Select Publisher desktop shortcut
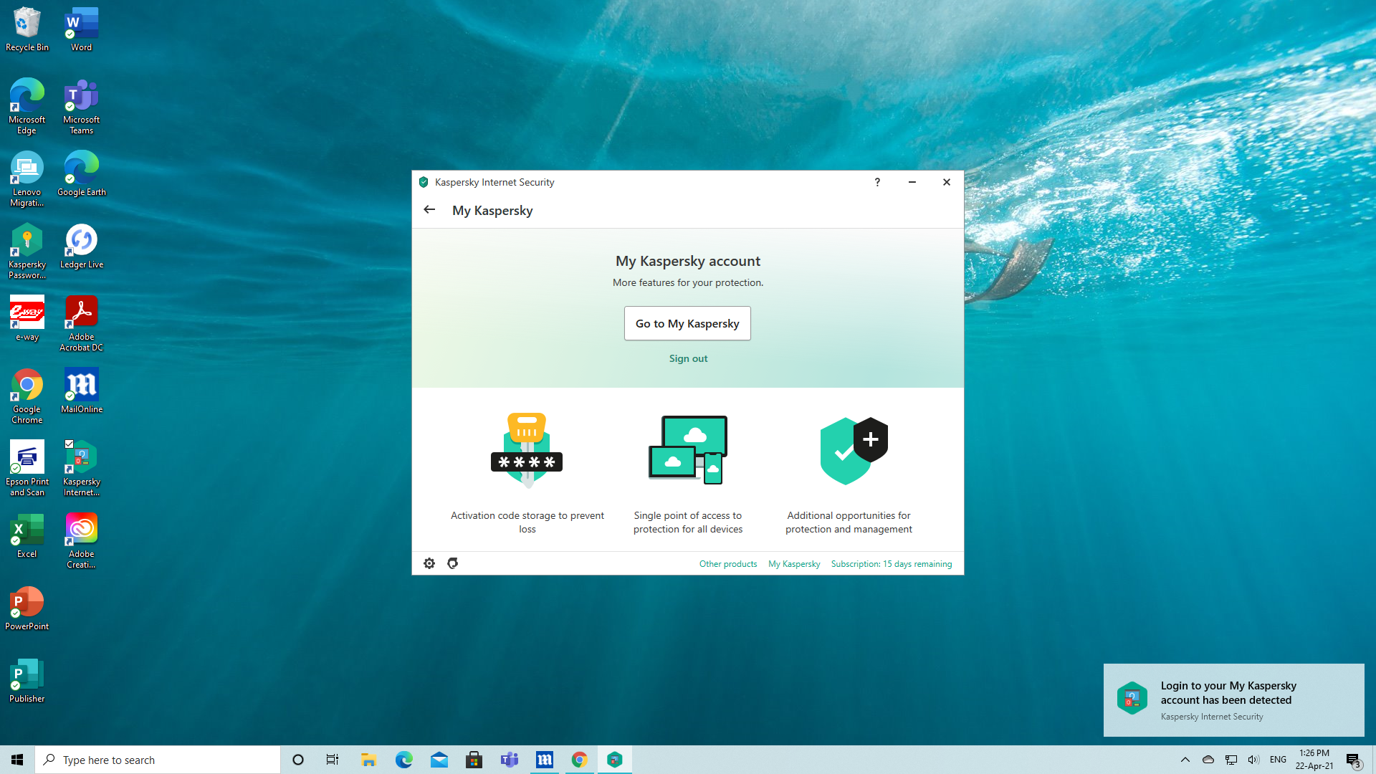The width and height of the screenshot is (1376, 774). 27,681
